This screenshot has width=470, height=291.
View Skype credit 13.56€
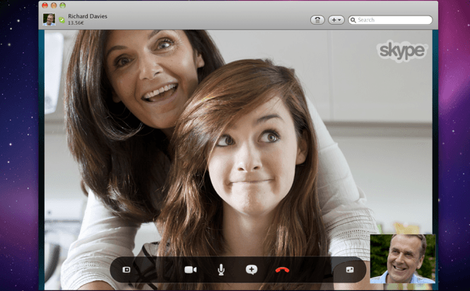click(76, 23)
